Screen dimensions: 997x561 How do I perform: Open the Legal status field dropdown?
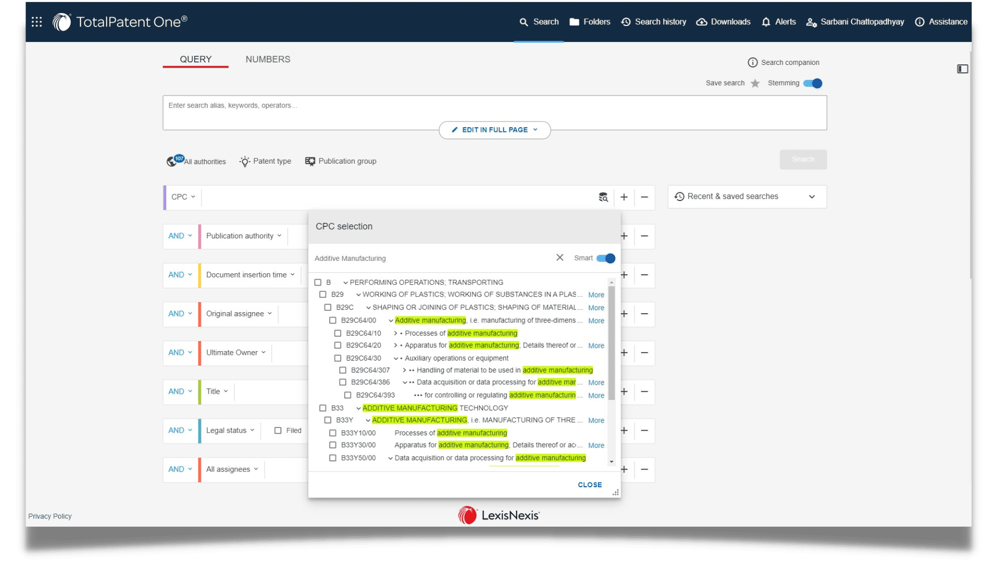(230, 431)
